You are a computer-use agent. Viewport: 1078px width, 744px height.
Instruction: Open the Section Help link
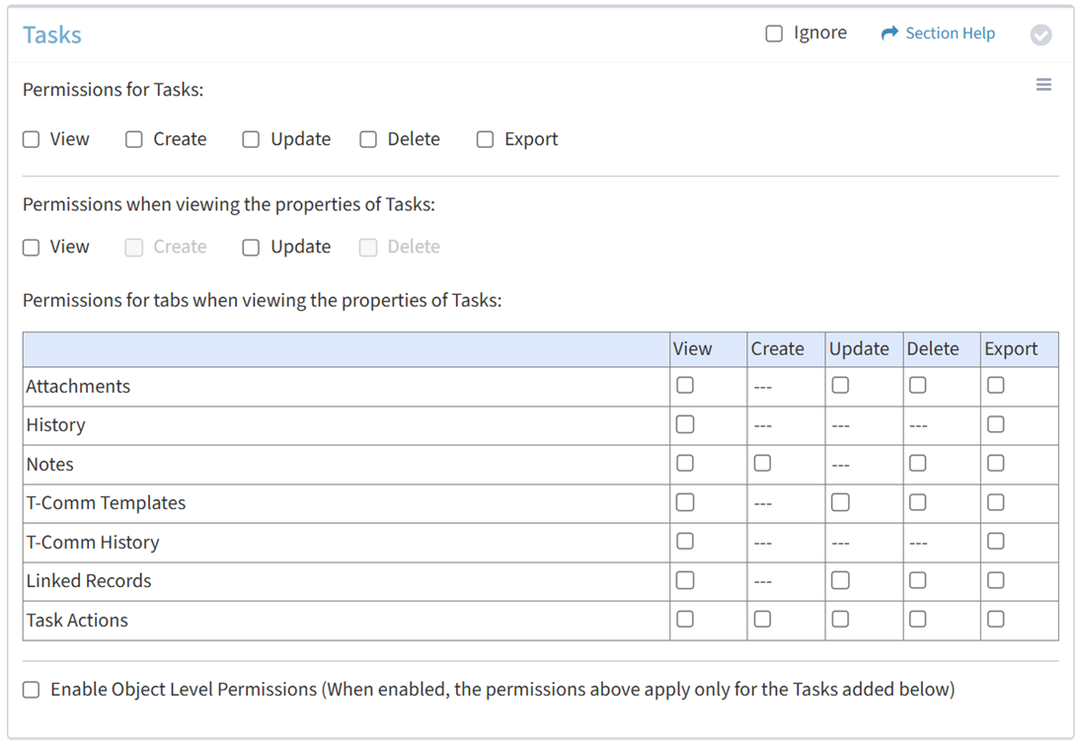coord(950,34)
